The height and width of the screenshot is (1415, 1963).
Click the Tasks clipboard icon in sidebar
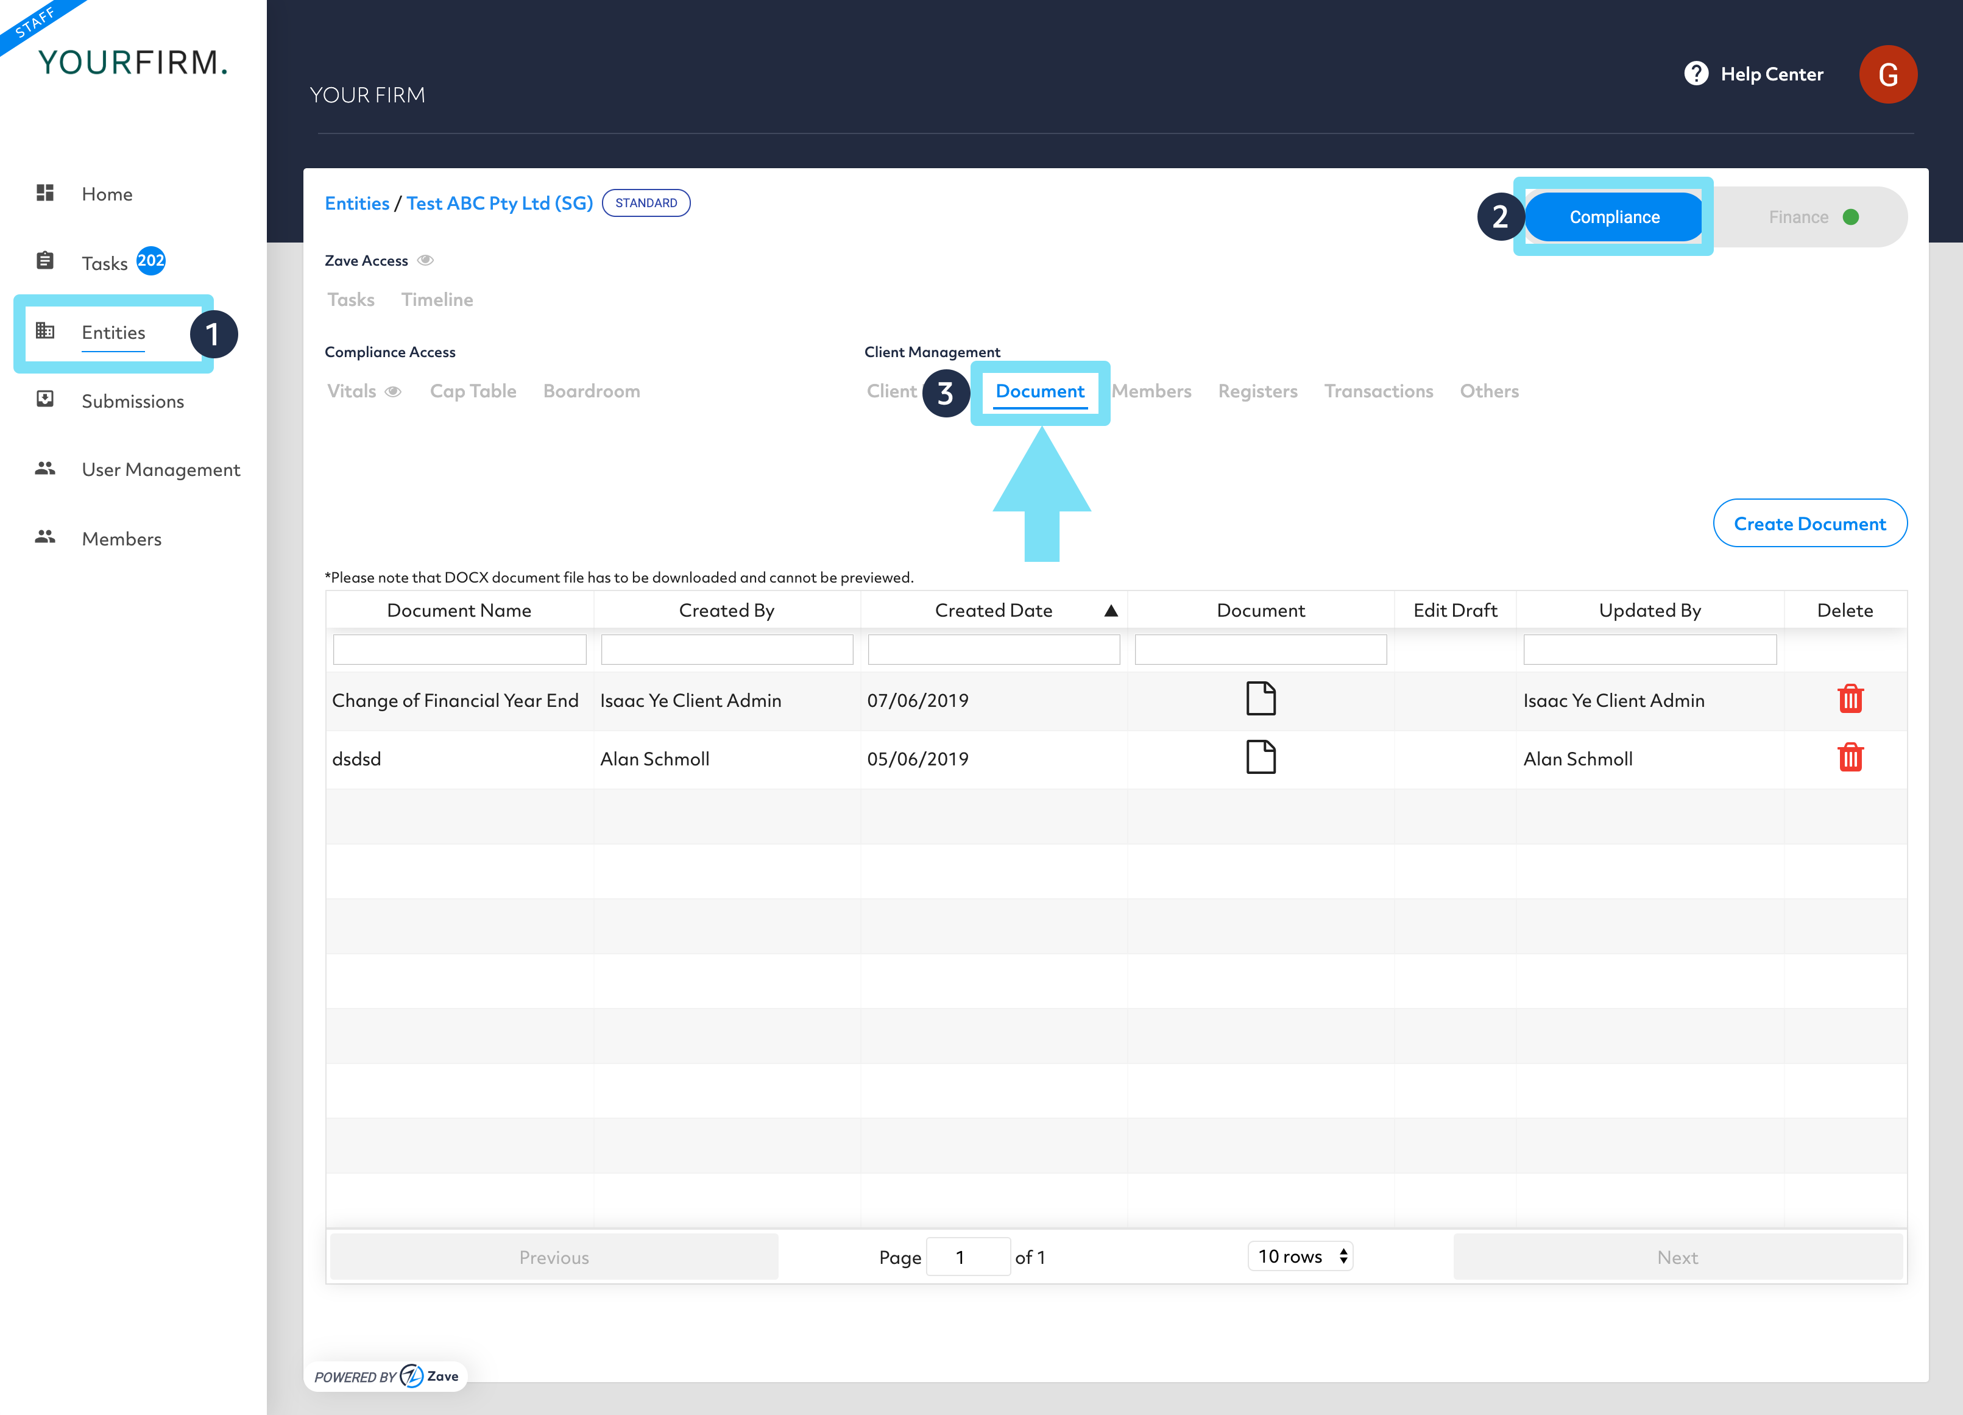[x=45, y=261]
